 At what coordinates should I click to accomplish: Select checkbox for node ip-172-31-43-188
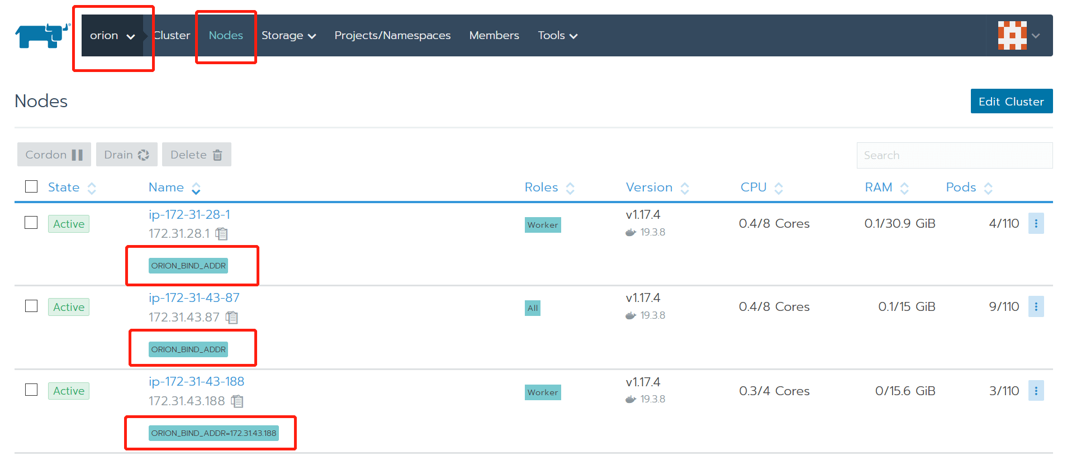tap(31, 390)
